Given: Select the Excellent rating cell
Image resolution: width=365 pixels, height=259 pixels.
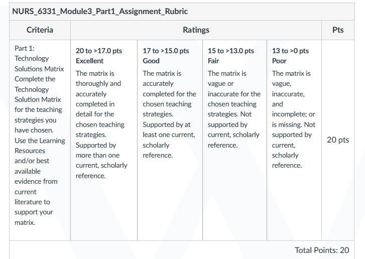Looking at the screenshot, I should (x=104, y=140).
